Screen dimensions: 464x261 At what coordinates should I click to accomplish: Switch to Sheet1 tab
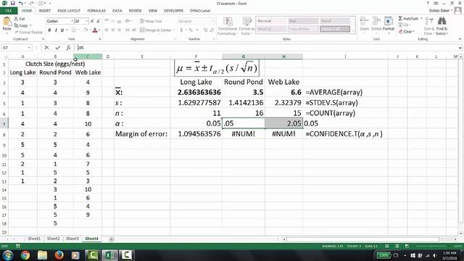click(34, 239)
